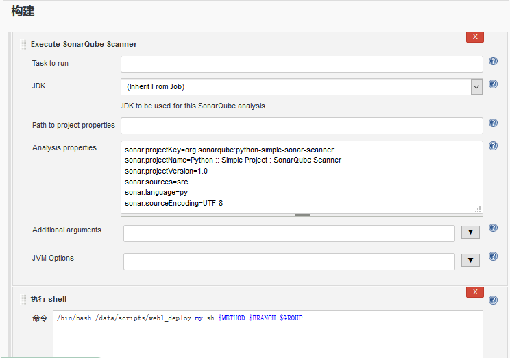Grab drag handle of 执行 shell step

pos(23,299)
